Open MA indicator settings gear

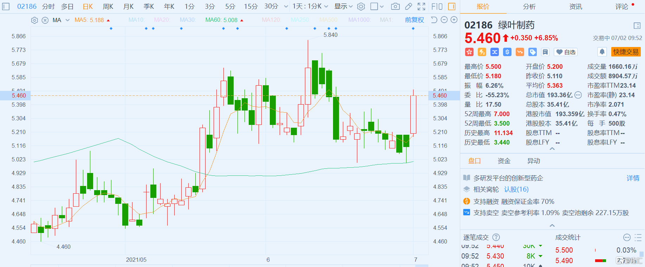[34, 20]
